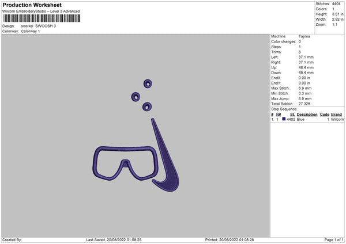Click the lowest embroidered bubble

147,107
